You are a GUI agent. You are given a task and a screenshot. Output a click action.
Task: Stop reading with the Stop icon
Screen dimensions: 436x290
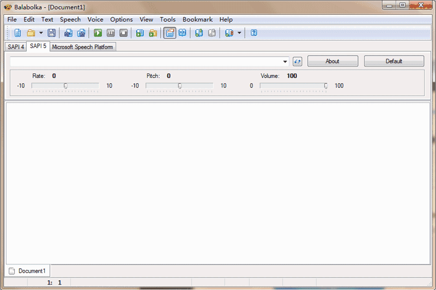pos(123,33)
